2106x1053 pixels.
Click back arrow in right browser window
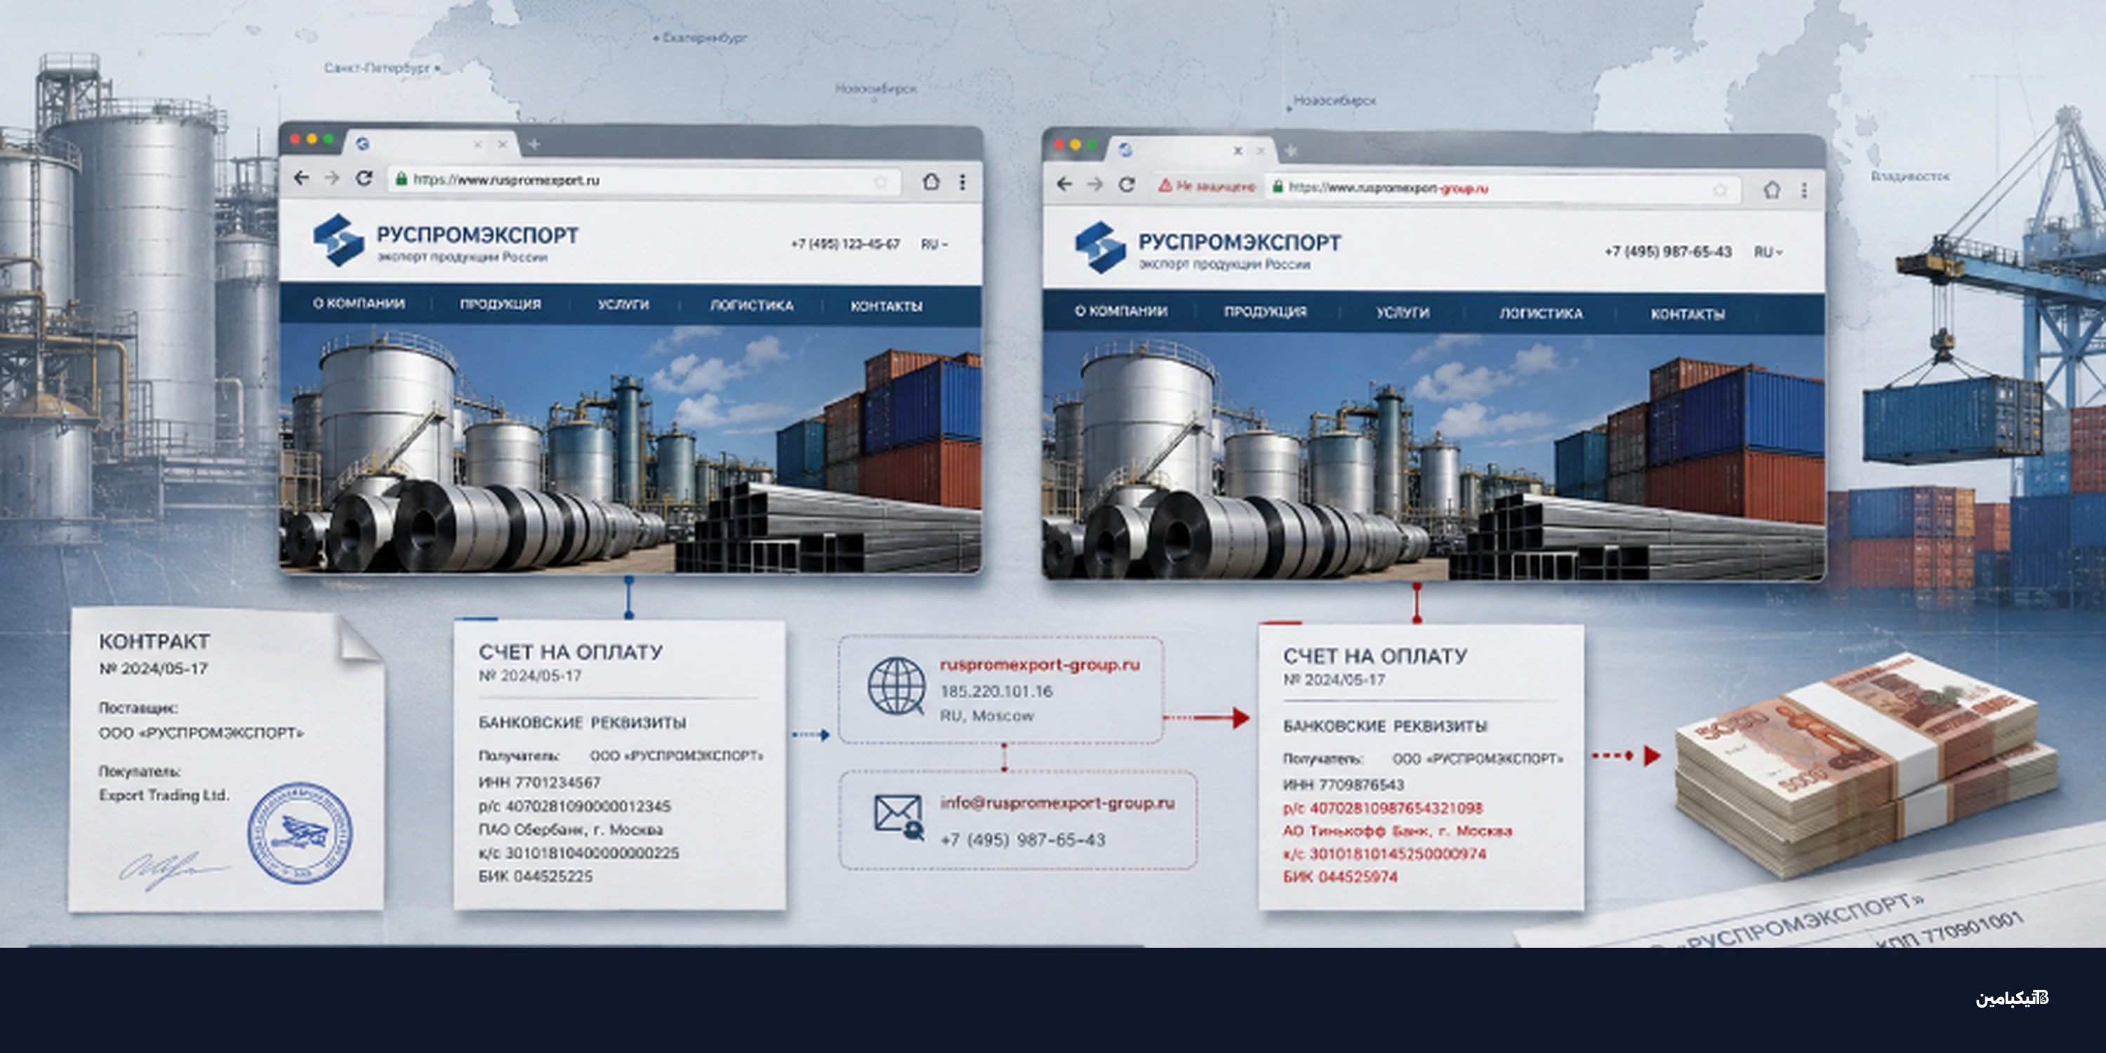click(x=1064, y=184)
